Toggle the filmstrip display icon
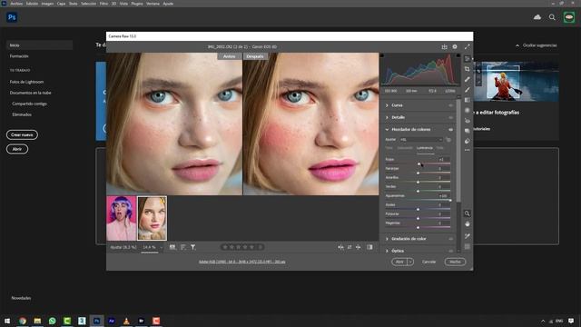Image resolution: width=581 pixels, height=327 pixels. tap(172, 247)
